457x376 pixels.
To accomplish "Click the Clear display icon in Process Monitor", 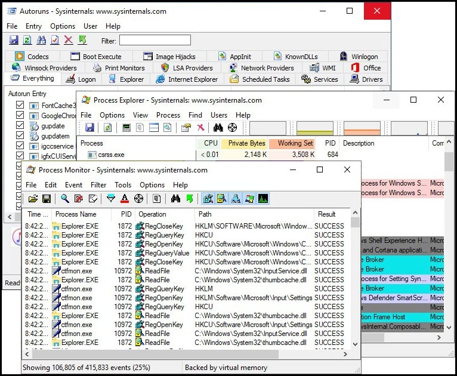I will pyautogui.click(x=92, y=199).
